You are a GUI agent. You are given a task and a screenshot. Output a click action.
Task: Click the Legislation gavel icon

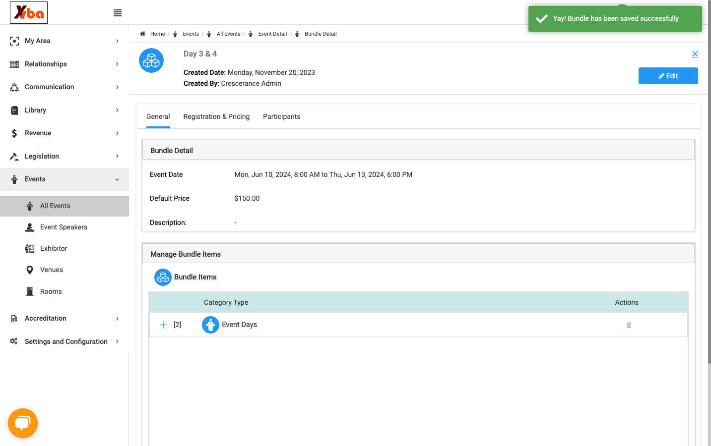point(14,156)
